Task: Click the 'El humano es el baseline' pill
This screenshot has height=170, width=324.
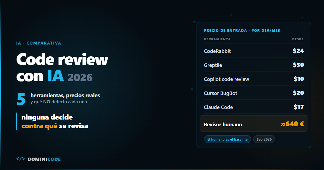Action: pos(227,139)
